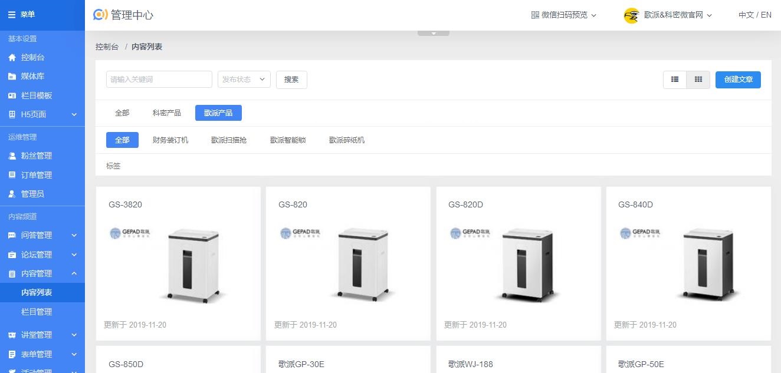Click the briefcase icon next to 论坛管理
781x373 pixels.
[12, 255]
